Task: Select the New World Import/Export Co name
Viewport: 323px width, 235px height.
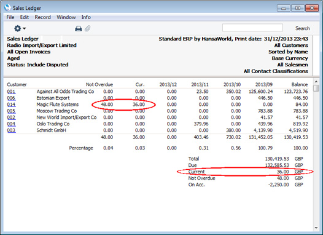Action: click(x=66, y=117)
